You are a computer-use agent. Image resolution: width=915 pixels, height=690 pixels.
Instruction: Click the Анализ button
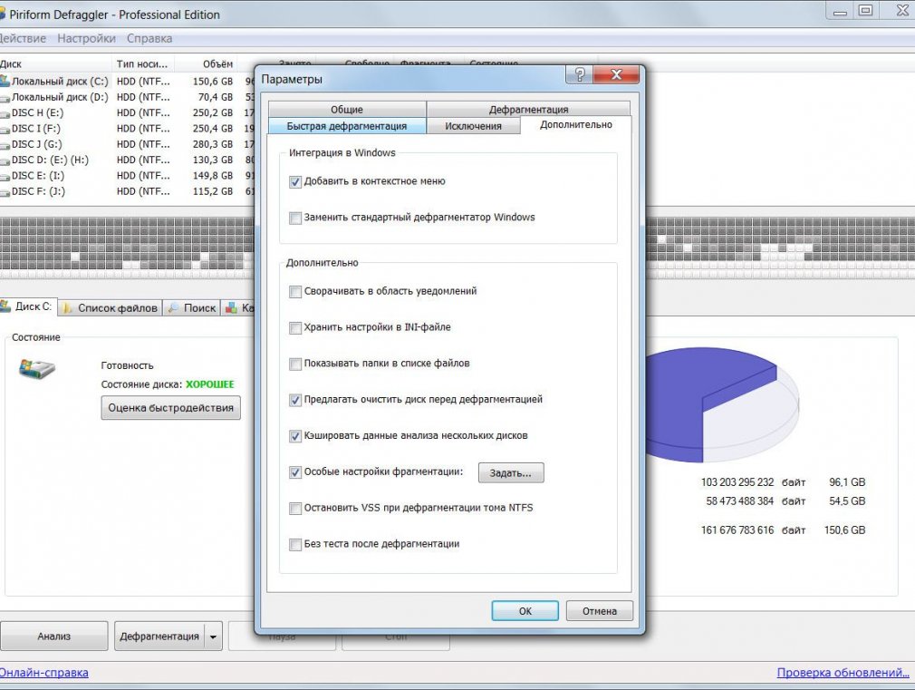[53, 637]
